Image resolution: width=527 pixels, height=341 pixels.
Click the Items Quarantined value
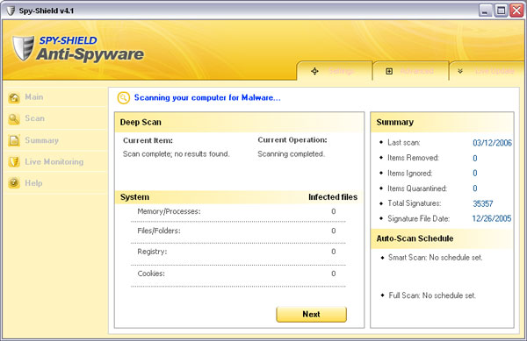(x=475, y=188)
